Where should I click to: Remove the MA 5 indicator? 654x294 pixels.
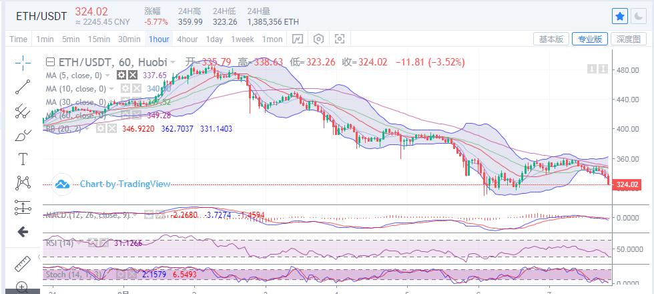pos(132,75)
